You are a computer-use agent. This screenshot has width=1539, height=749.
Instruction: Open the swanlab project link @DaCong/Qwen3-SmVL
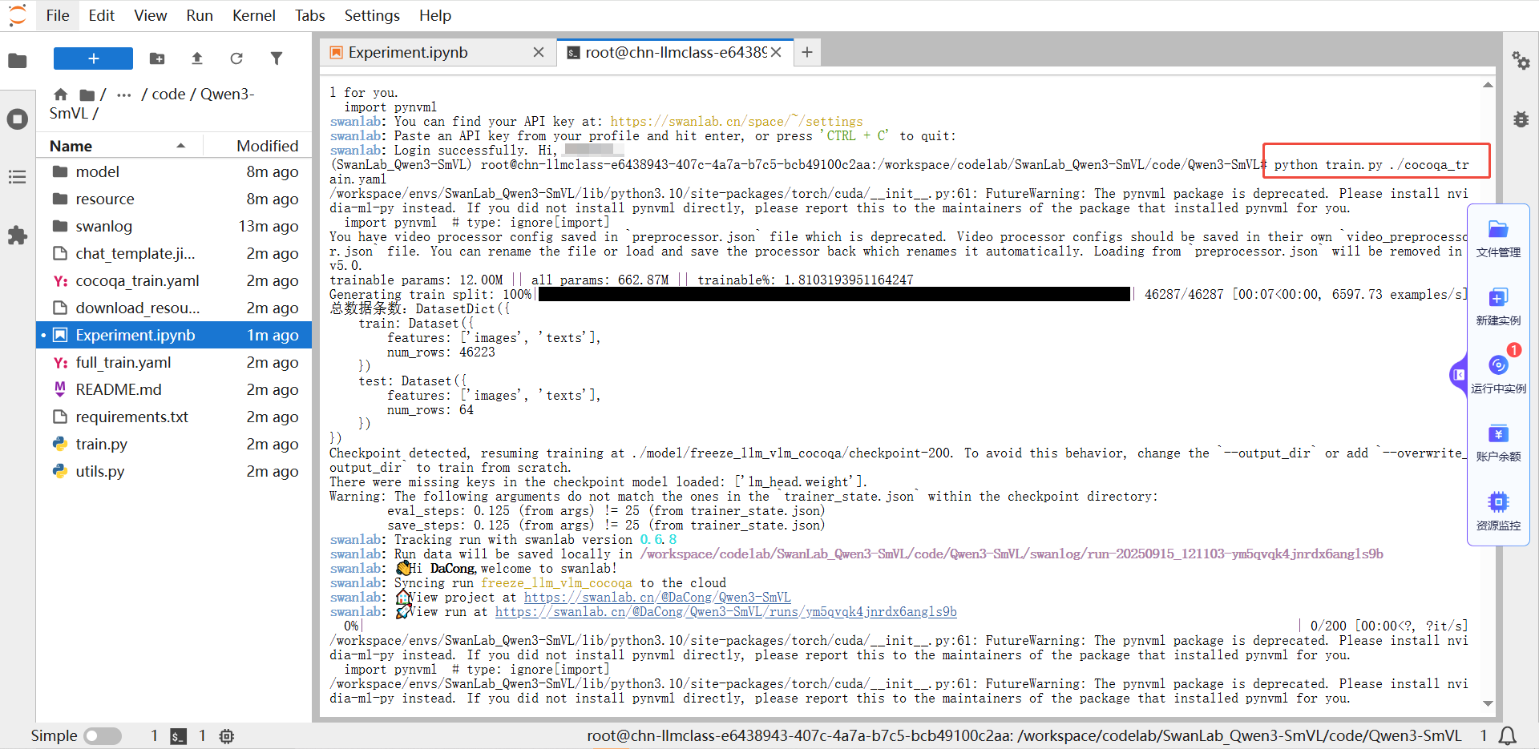tap(657, 598)
